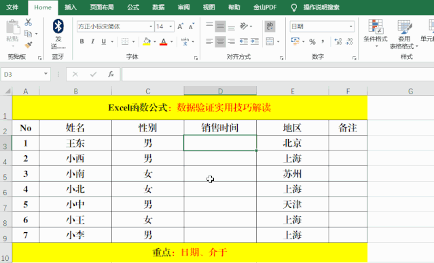The height and width of the screenshot is (263, 434).
Task: Click the insert function fx icon
Action: [111, 75]
